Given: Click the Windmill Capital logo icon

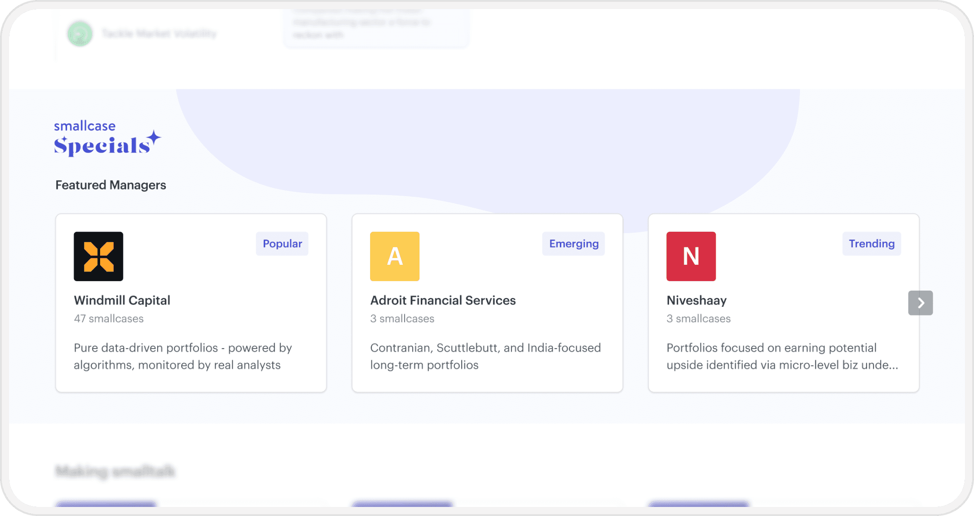Looking at the screenshot, I should click(98, 256).
